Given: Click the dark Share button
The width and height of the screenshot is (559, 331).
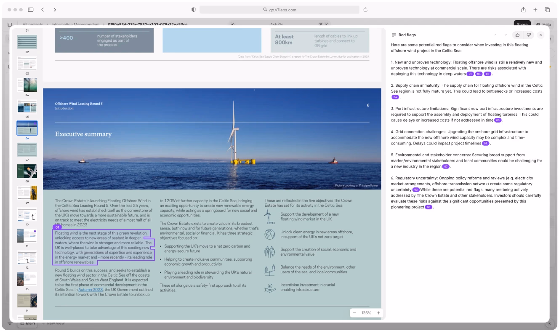Looking at the screenshot, I should 522,24.
